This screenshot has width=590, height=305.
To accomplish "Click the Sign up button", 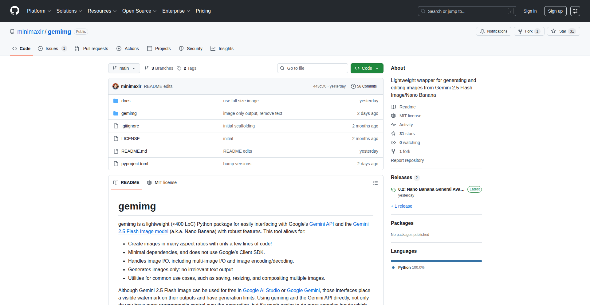I will (x=555, y=11).
